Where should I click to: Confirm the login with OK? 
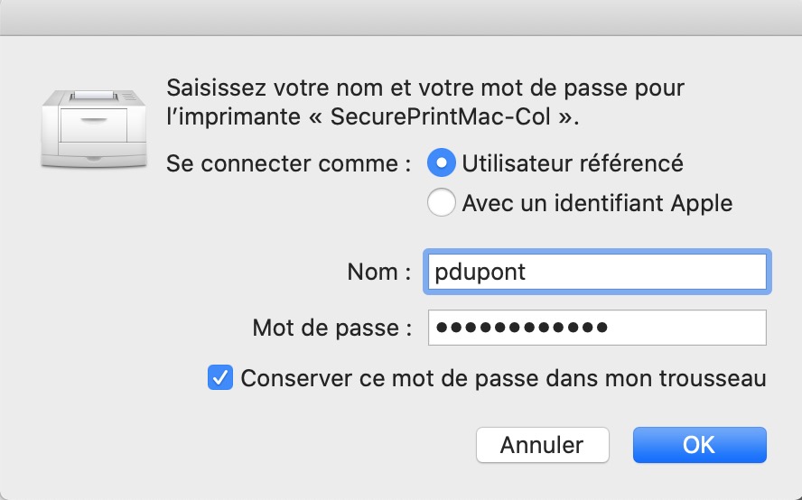(699, 444)
